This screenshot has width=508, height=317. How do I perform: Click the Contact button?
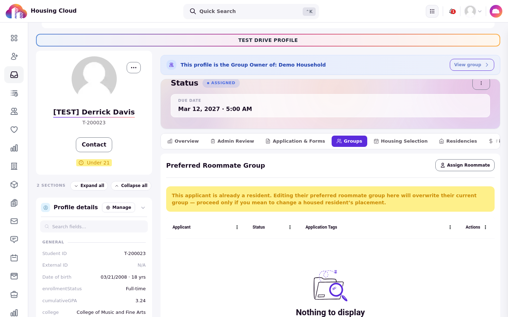(x=94, y=145)
